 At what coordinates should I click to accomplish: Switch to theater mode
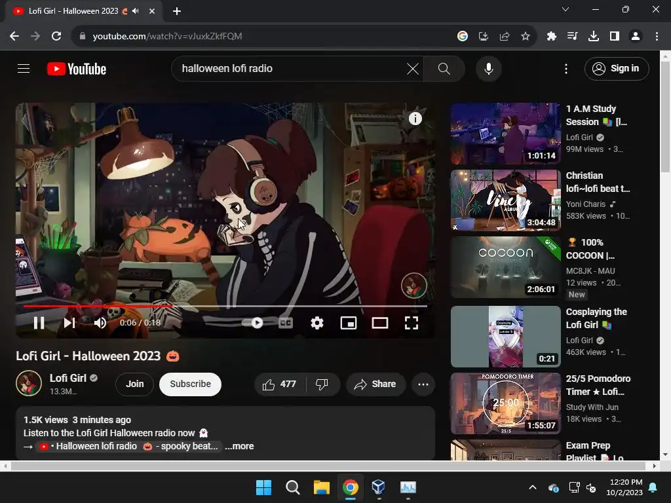(380, 322)
